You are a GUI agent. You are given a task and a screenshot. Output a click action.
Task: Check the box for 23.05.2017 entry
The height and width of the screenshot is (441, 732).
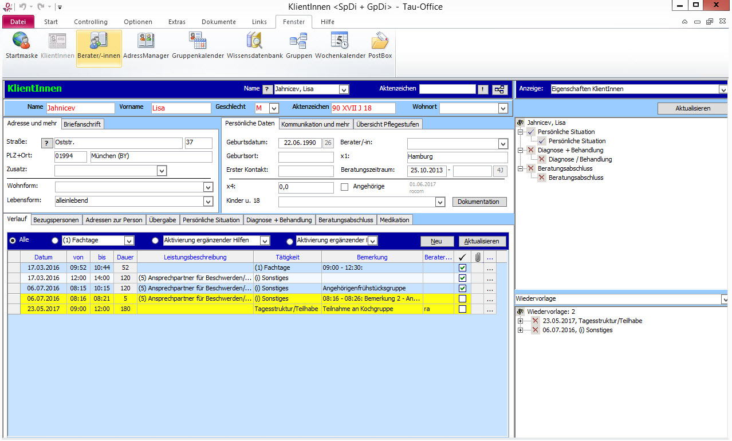coord(462,309)
